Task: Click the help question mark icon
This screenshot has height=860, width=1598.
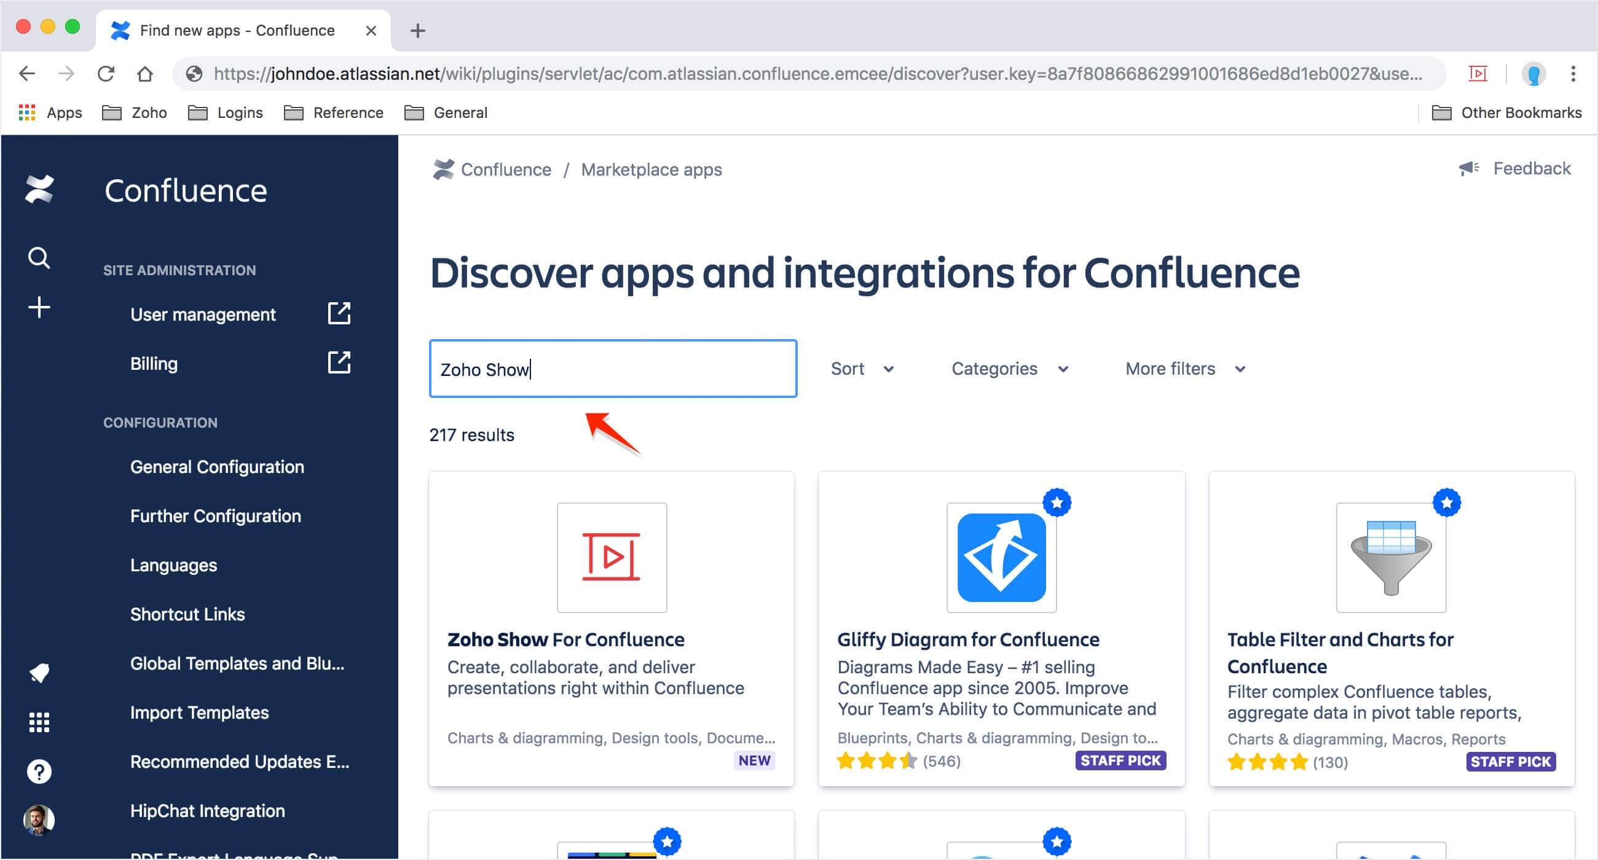Action: click(39, 772)
